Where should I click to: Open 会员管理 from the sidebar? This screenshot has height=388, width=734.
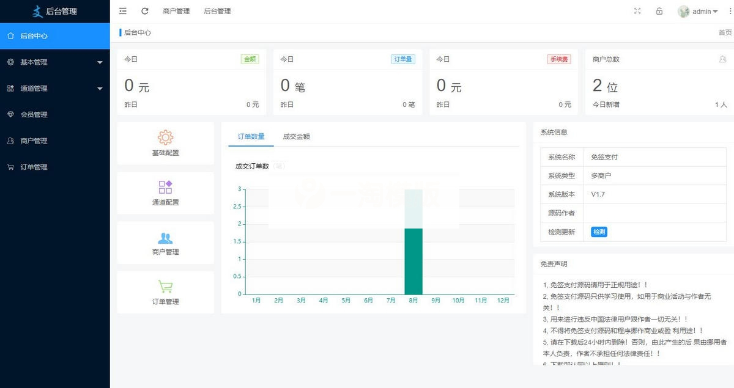coord(35,114)
